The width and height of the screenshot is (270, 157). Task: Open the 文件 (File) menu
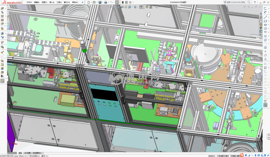(x=29, y=2)
